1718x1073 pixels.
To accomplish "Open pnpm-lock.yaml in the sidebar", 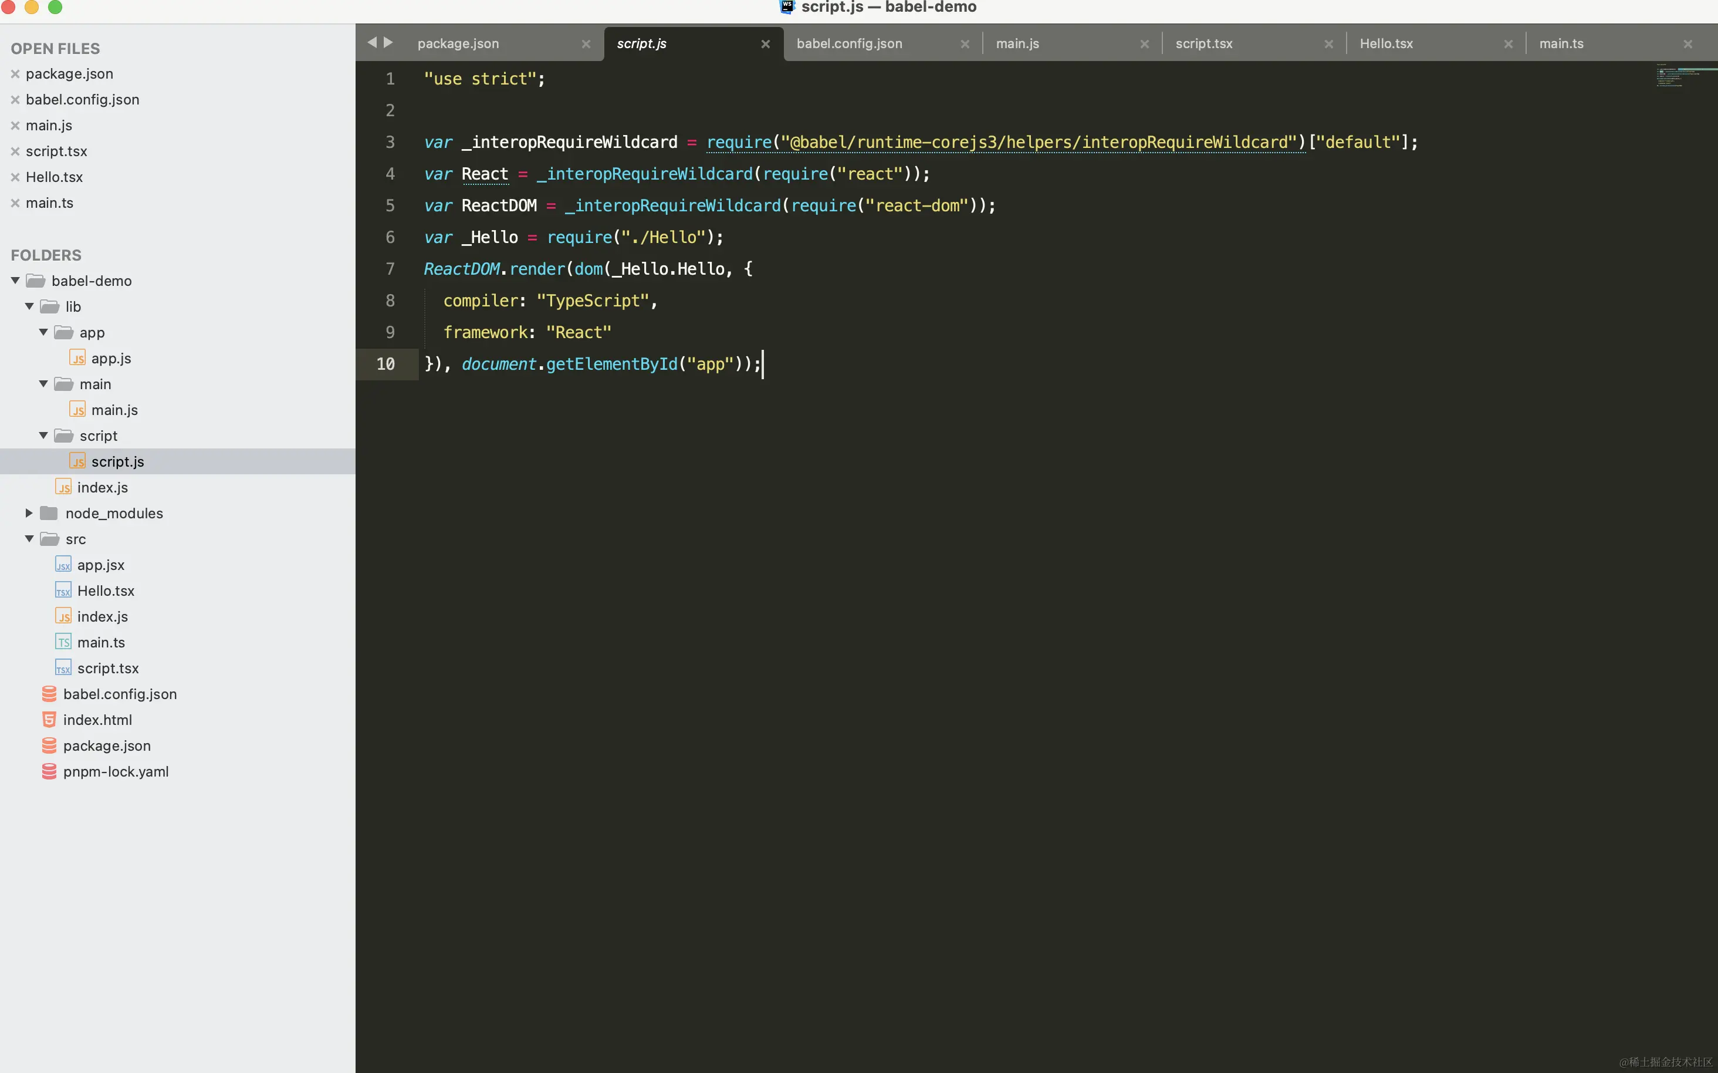I will point(116,771).
